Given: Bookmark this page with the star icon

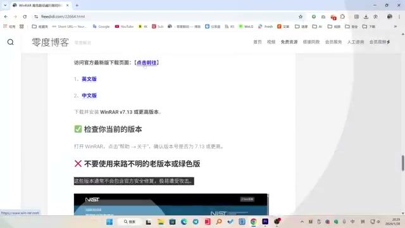Looking at the screenshot, I should pos(301,16).
